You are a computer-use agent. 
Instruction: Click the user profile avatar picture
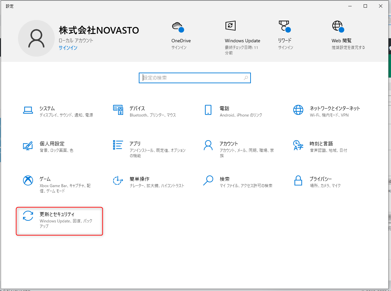pyautogui.click(x=36, y=38)
